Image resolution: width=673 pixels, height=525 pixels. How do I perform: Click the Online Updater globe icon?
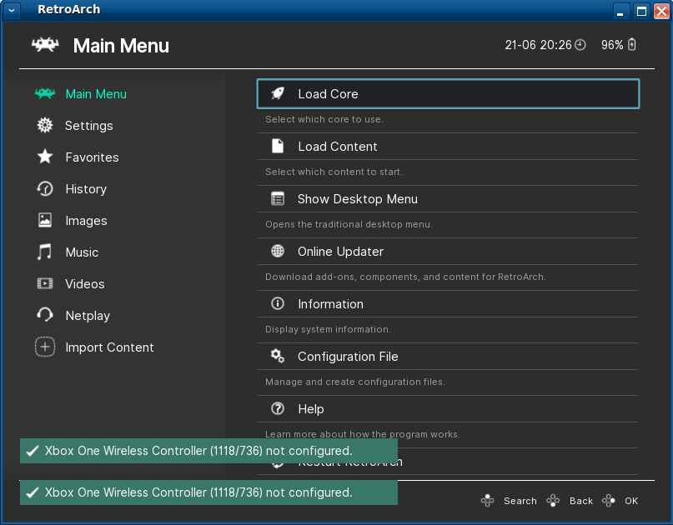click(x=278, y=251)
